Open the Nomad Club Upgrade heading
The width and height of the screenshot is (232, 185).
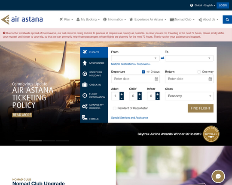39,183
